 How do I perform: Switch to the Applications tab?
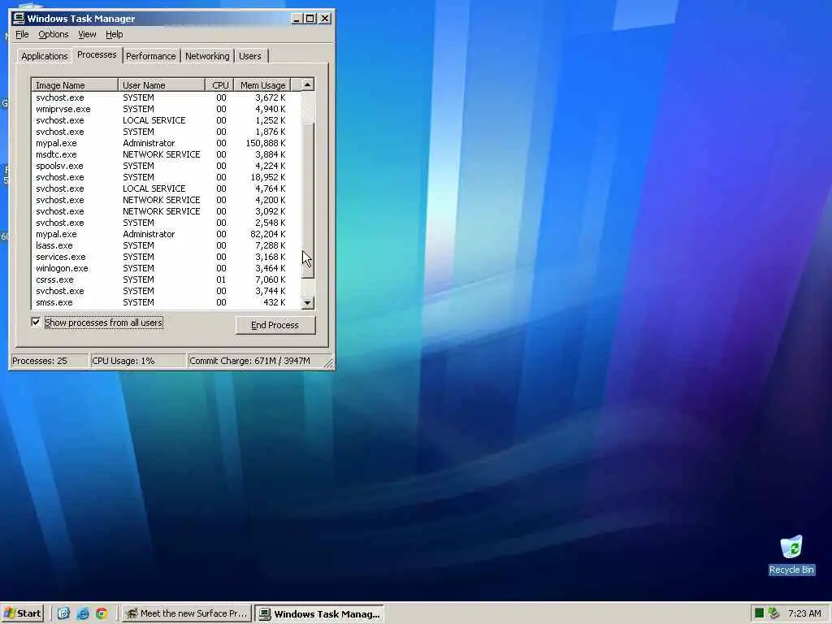(x=44, y=56)
